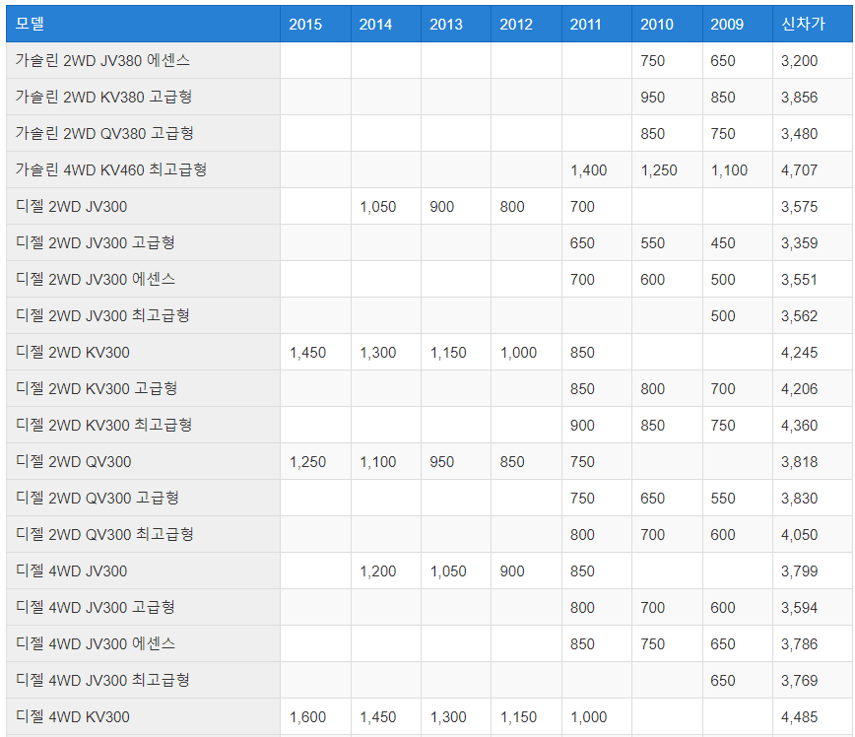Click the 2010 column header
Screen dimensions: 855x737
pyautogui.click(x=668, y=24)
